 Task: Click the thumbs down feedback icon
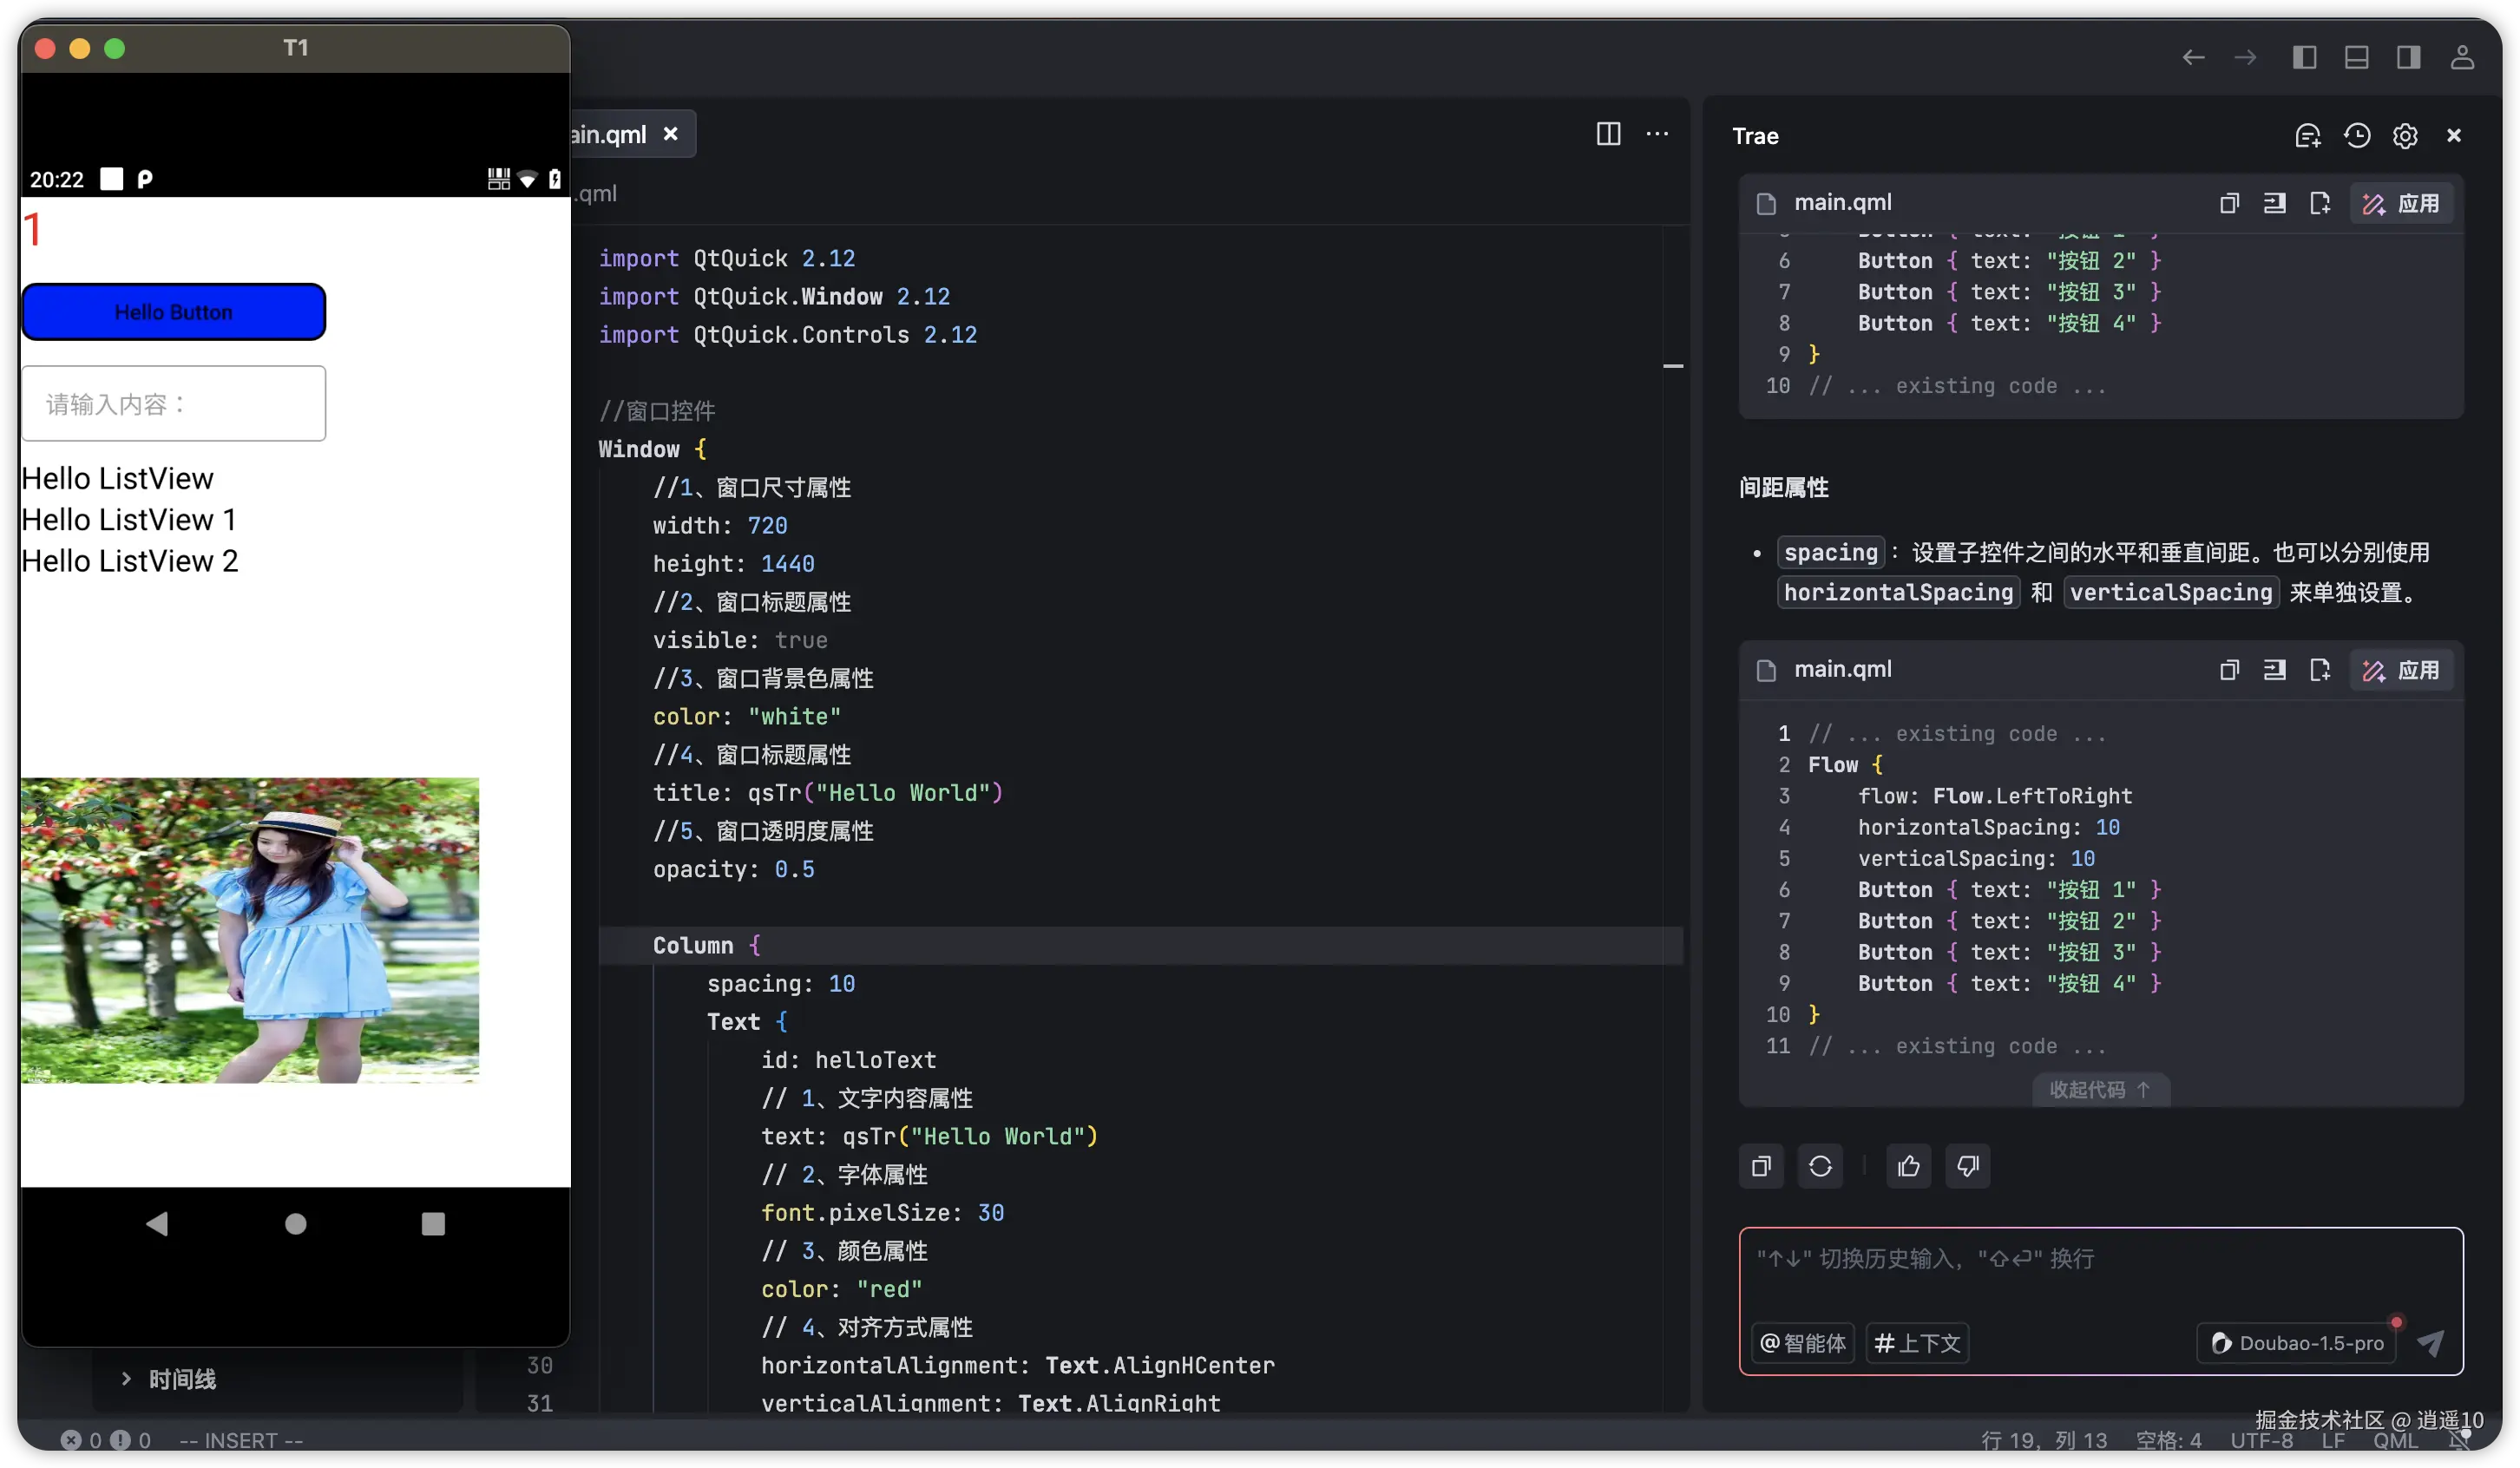[x=1967, y=1166]
